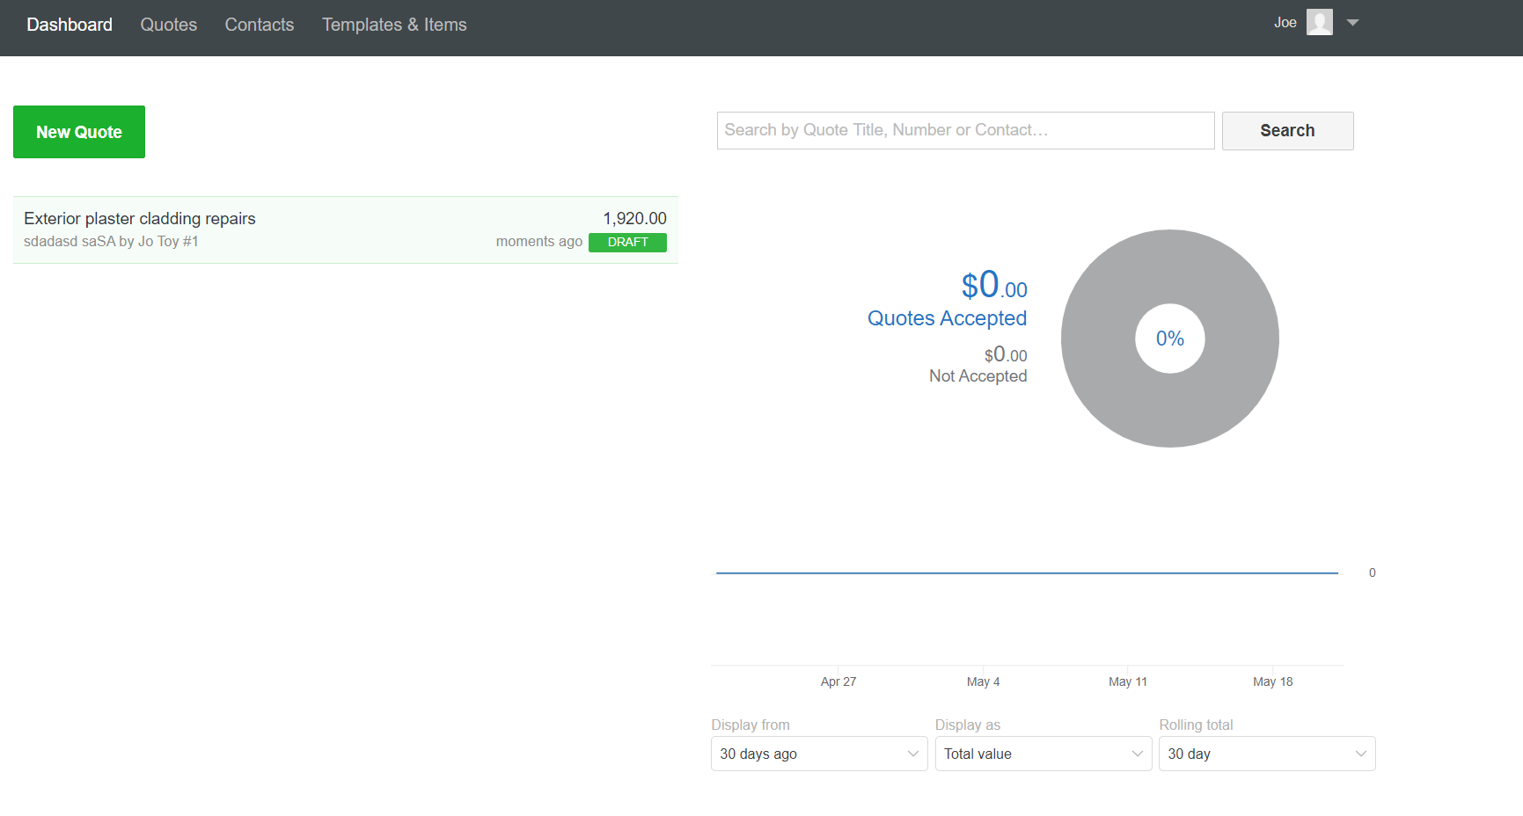The image size is (1523, 816).
Task: Expand the Display from 30 days ago dropdown
Action: [819, 754]
